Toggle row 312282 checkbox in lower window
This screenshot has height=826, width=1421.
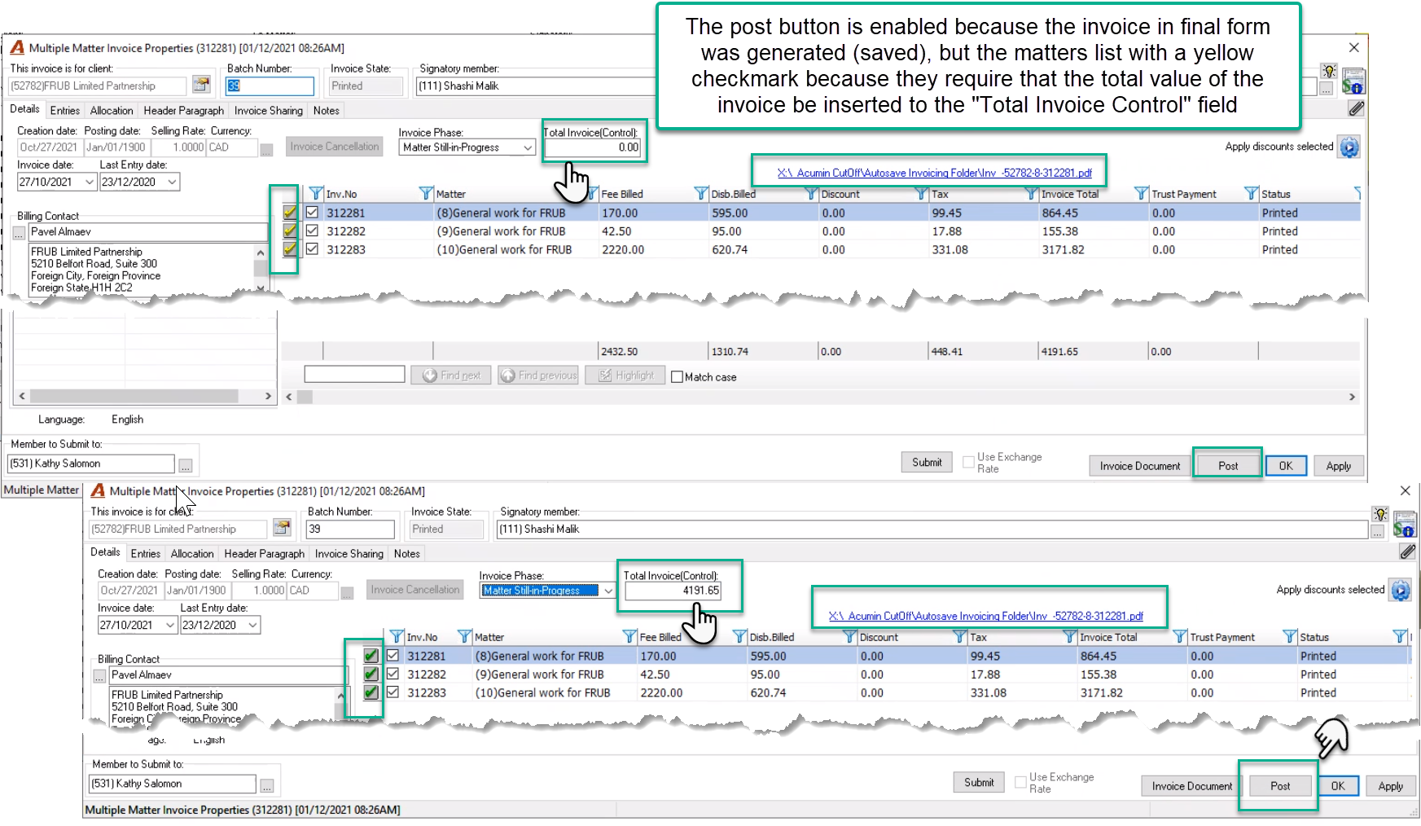tap(393, 674)
